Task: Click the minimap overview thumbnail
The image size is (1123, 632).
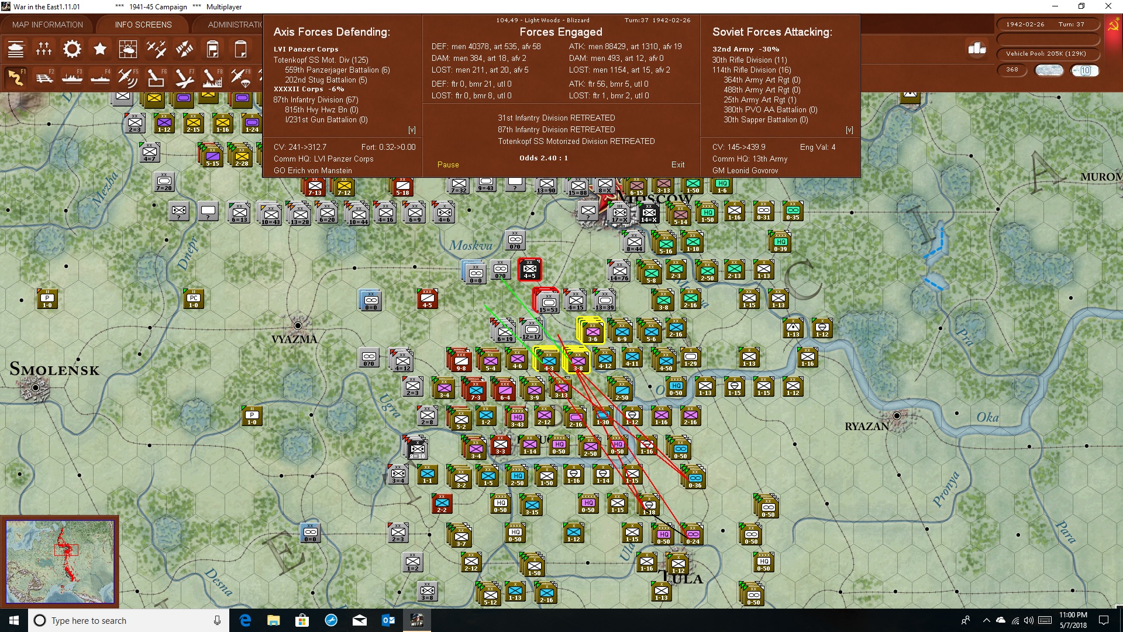Action: [60, 562]
